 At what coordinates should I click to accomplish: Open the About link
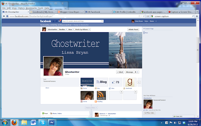pyautogui.click(x=47, y=88)
